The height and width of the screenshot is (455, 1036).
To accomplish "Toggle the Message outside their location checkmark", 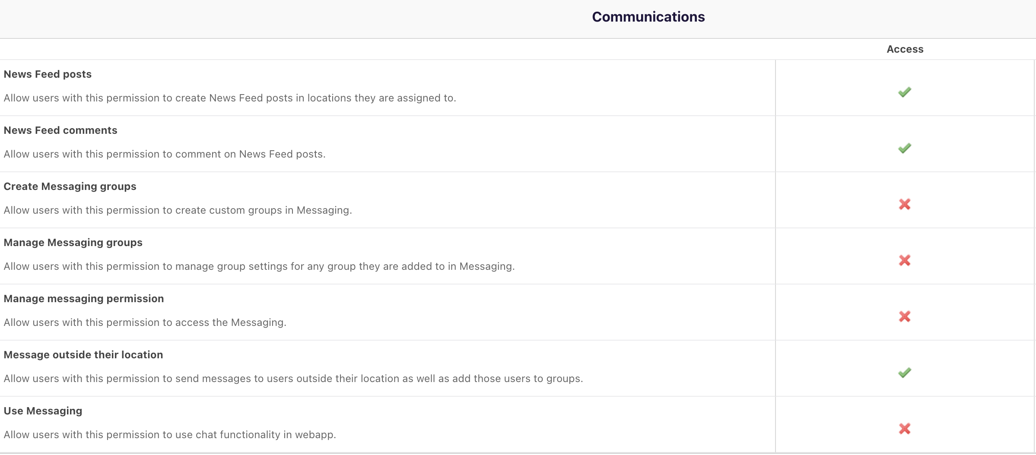I will click(904, 373).
